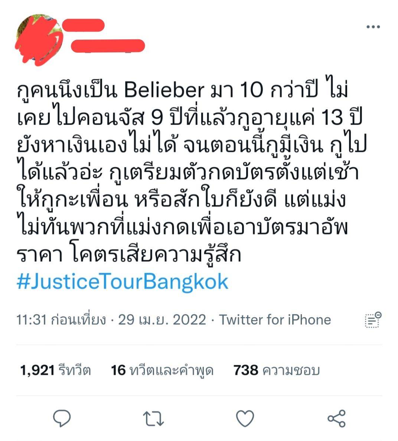Click the 29 เม.ย. 2022 date
398x441 pixels.
click(162, 320)
